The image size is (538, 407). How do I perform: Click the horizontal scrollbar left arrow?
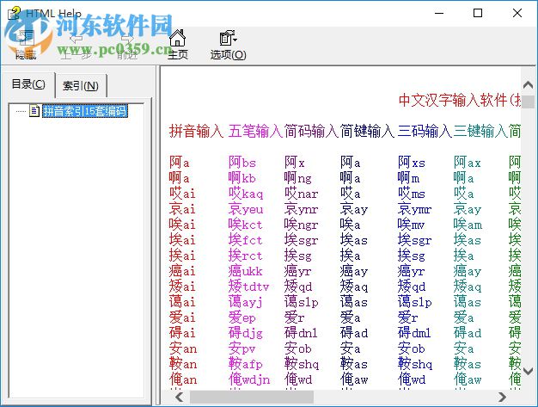click(x=179, y=398)
